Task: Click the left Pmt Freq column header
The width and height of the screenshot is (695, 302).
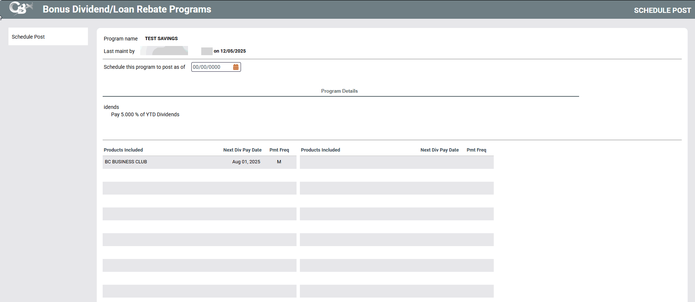Action: click(279, 150)
